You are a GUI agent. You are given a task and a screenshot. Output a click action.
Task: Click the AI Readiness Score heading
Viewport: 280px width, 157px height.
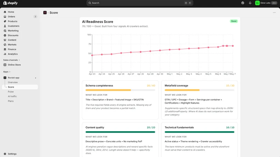tap(98, 22)
